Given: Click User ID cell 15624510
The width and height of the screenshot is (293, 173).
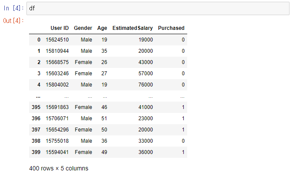Looking at the screenshot, I should click(57, 40).
